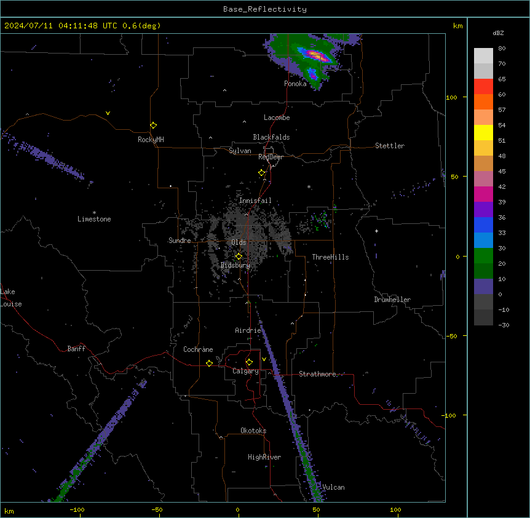Click the Blackfalds city label

pyautogui.click(x=271, y=137)
